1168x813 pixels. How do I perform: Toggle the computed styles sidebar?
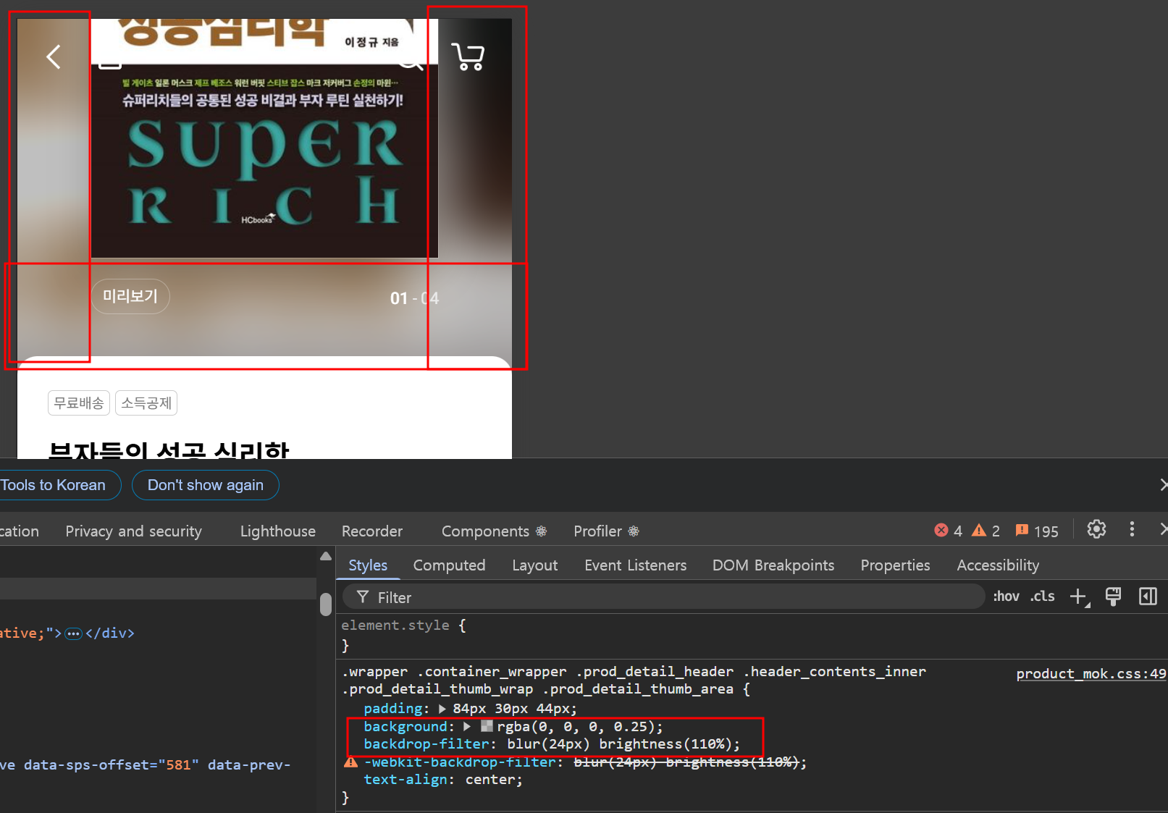tap(1148, 597)
